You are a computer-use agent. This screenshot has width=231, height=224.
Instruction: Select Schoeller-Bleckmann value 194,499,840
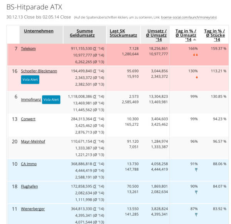82,71
